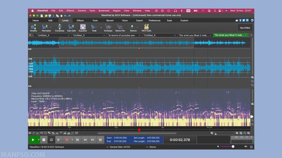Click the Copy icon in title bar
This screenshot has width=282, height=158.
[x=57, y=16]
